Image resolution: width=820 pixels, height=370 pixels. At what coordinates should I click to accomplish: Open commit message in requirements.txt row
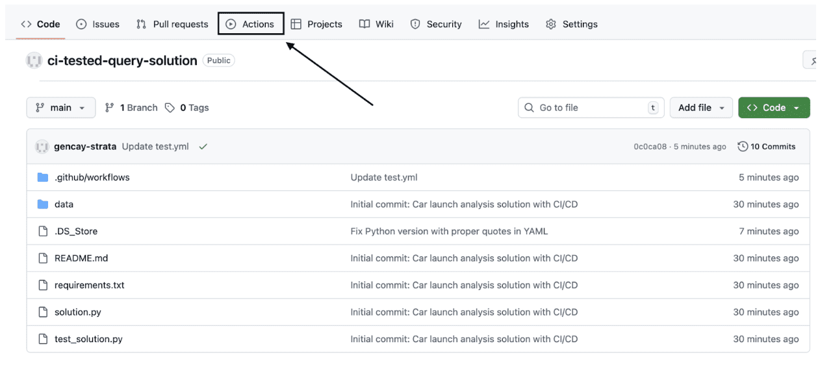pos(464,285)
